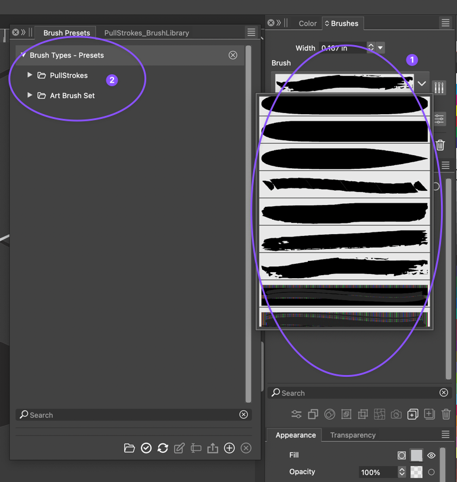Click the export/share icon in Brush Presets toolbar
The image size is (457, 482).
[213, 448]
